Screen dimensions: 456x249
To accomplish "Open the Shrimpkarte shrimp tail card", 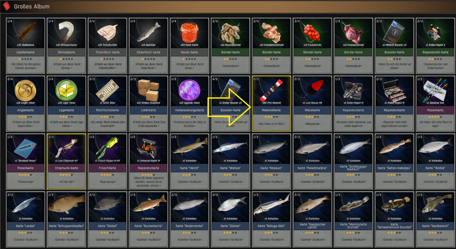I will pyautogui.click(x=67, y=46).
